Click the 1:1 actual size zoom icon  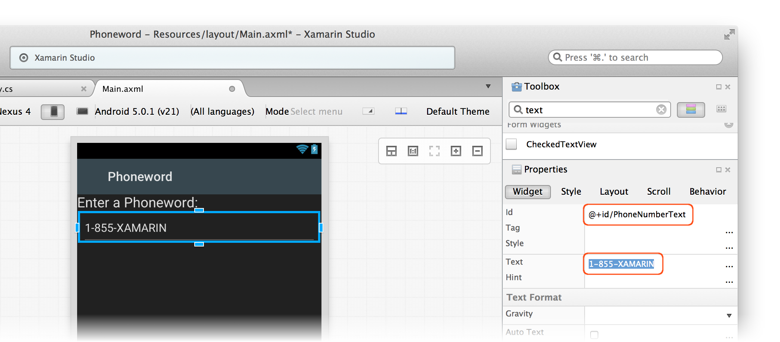pos(413,151)
